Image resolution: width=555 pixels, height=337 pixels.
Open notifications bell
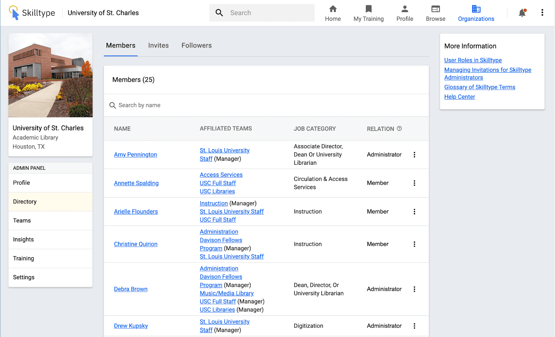pos(522,13)
